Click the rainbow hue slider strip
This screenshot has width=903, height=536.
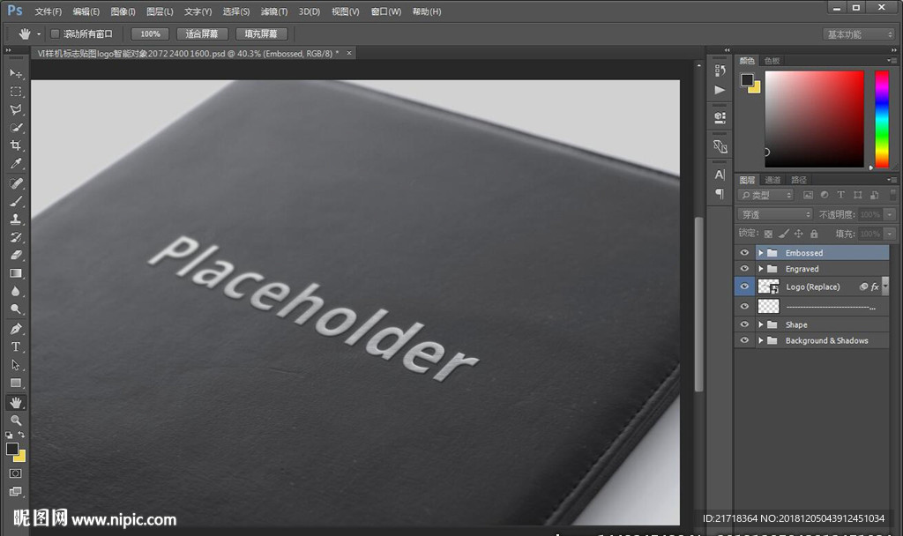click(881, 119)
